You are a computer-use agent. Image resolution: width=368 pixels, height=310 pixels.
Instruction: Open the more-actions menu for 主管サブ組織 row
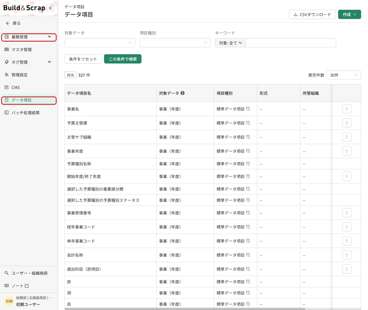(347, 137)
